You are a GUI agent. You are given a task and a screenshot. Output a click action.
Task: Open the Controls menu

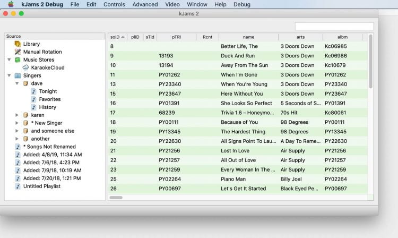click(114, 4)
